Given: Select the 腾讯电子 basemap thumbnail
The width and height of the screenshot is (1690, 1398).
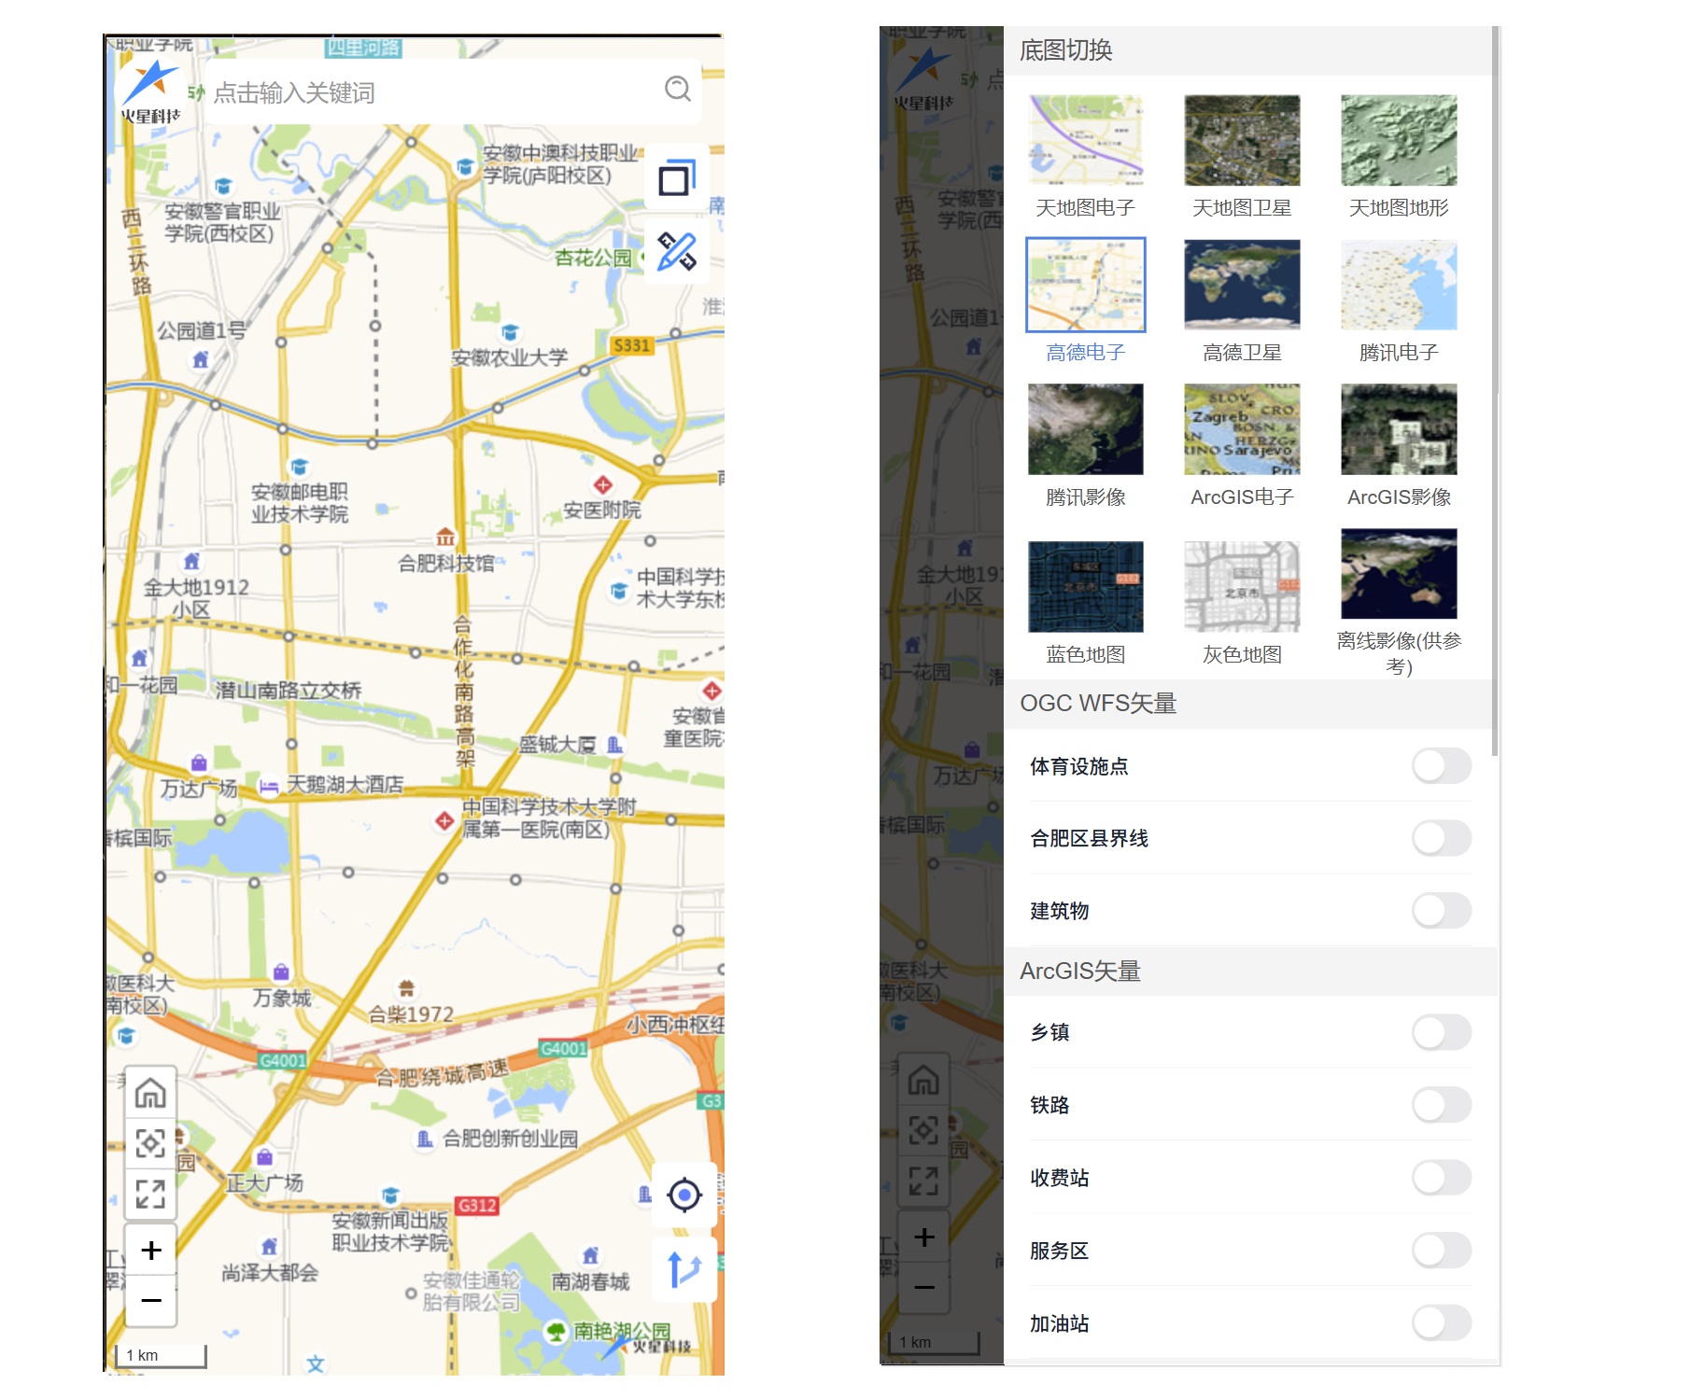Looking at the screenshot, I should [1399, 285].
